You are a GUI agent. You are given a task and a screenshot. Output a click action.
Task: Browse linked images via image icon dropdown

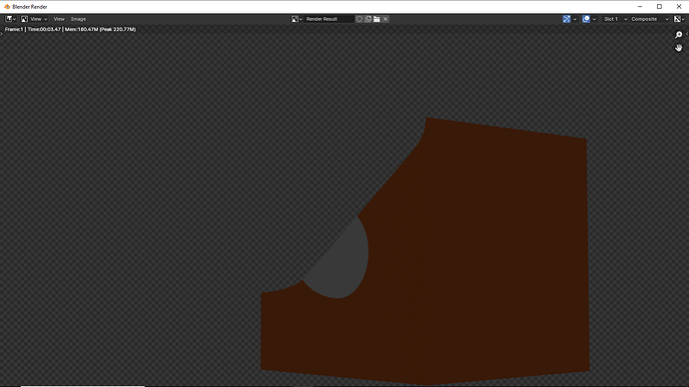coord(297,19)
